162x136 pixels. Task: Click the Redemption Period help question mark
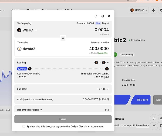click(41, 110)
